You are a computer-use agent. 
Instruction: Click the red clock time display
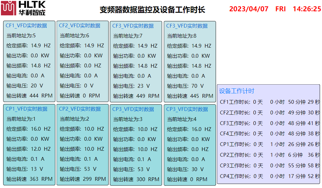[307, 9]
